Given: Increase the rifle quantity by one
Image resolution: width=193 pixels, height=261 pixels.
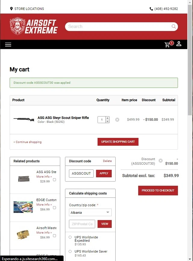Looking at the screenshot, I should (x=107, y=118).
